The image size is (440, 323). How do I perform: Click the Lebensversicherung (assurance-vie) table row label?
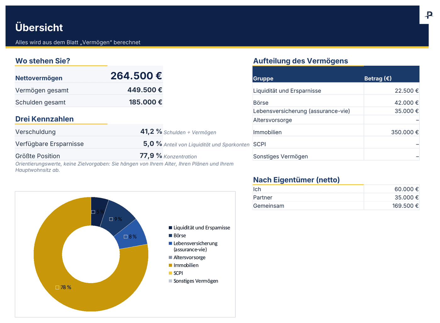tap(301, 111)
